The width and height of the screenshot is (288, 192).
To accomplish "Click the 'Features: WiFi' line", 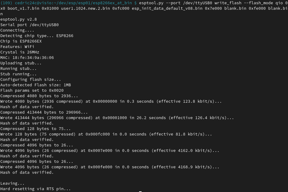I will (x=17, y=47).
